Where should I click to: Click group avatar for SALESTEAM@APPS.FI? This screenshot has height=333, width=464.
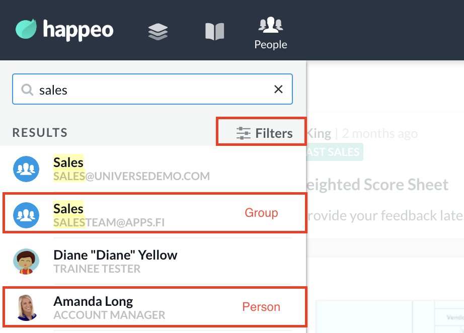(x=26, y=215)
